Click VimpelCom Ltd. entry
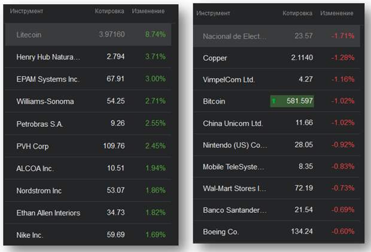The height and width of the screenshot is (252, 371). 277,79
